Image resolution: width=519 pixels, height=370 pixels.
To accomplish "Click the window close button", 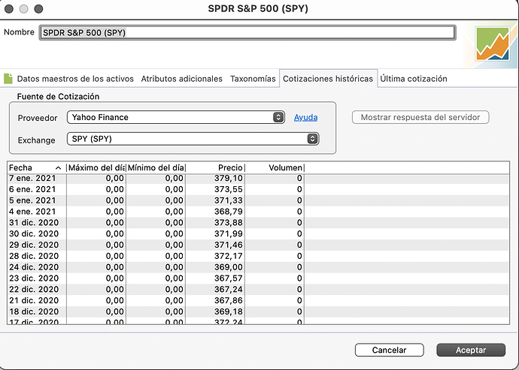I will (9, 9).
